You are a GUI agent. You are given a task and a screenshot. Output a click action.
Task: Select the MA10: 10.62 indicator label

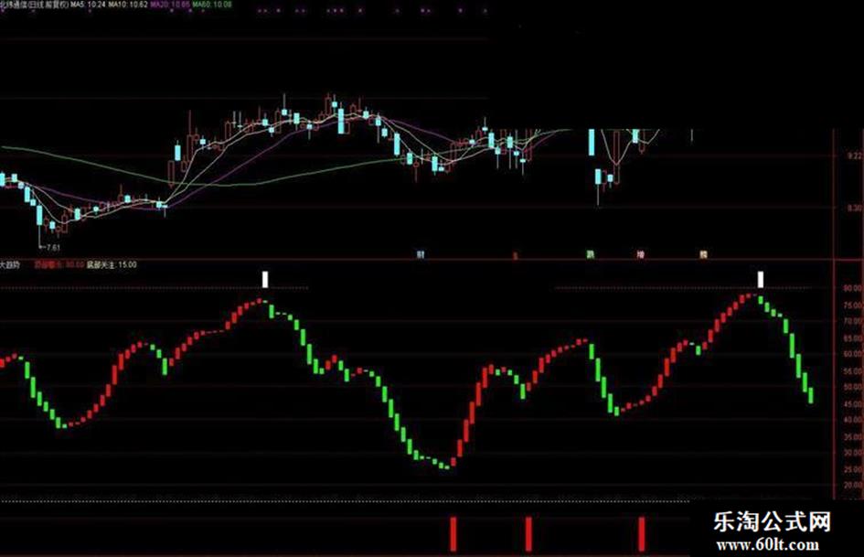[x=128, y=4]
